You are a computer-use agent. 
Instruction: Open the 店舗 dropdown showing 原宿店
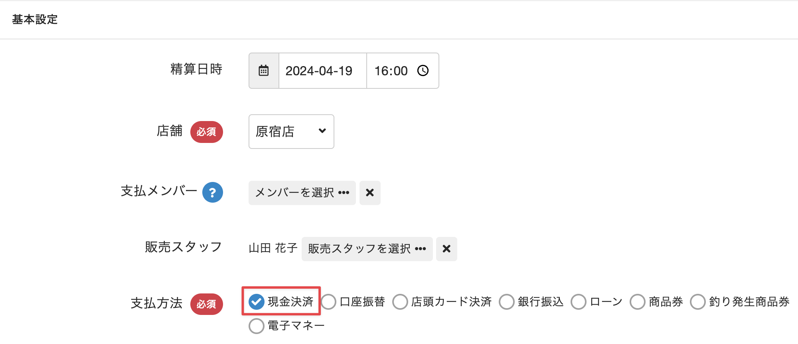pyautogui.click(x=291, y=132)
